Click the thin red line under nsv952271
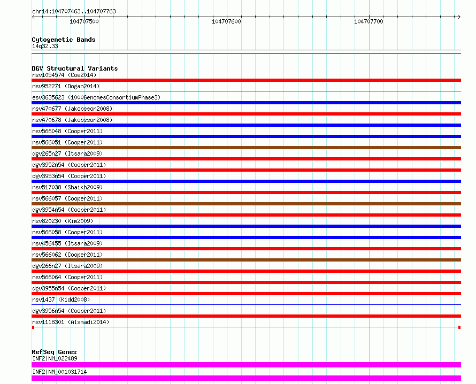476x384 pixels. tap(246, 91)
